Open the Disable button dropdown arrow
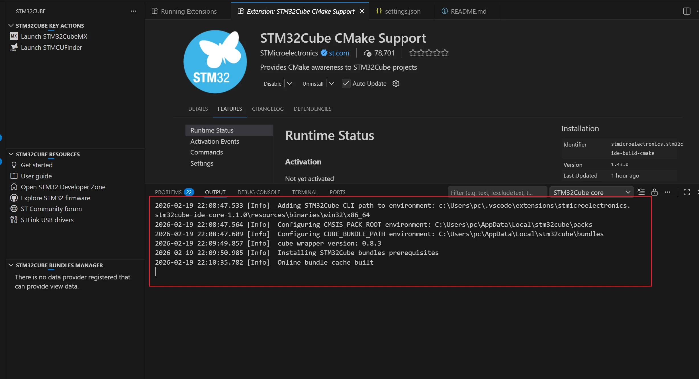Viewport: 699px width, 379px height. tap(289, 83)
